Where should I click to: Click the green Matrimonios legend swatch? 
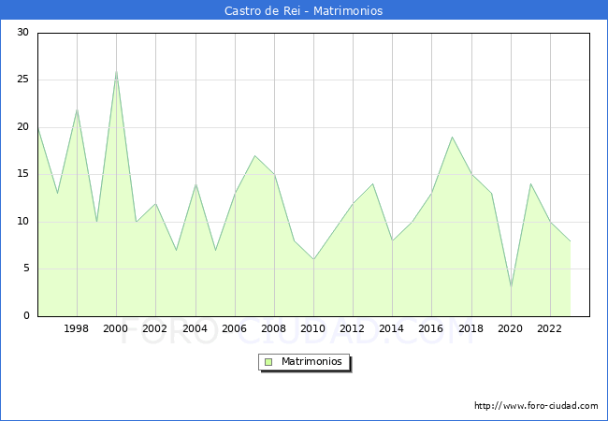point(268,362)
